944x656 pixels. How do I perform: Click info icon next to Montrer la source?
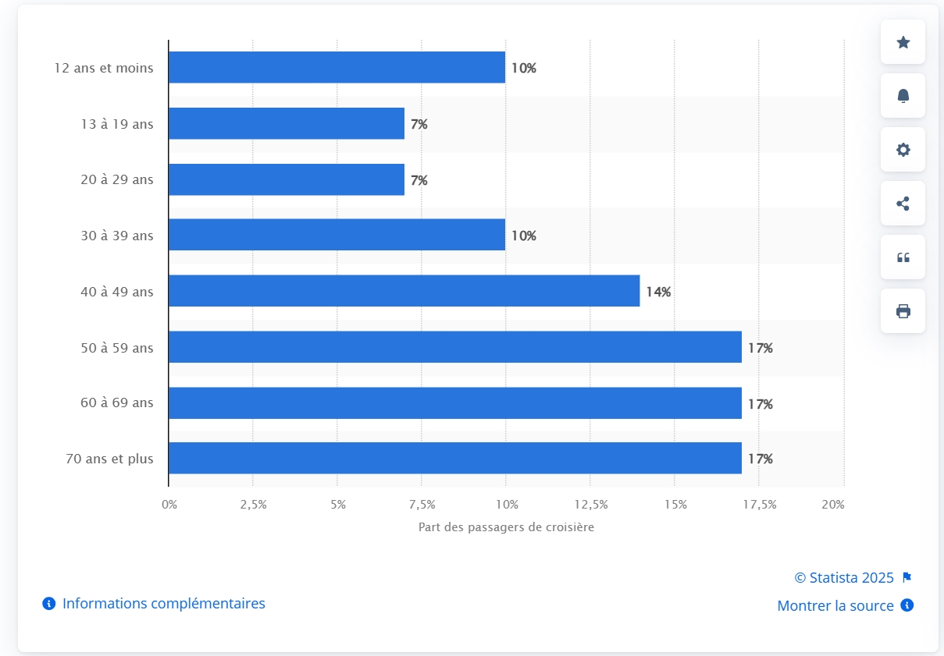tap(907, 605)
